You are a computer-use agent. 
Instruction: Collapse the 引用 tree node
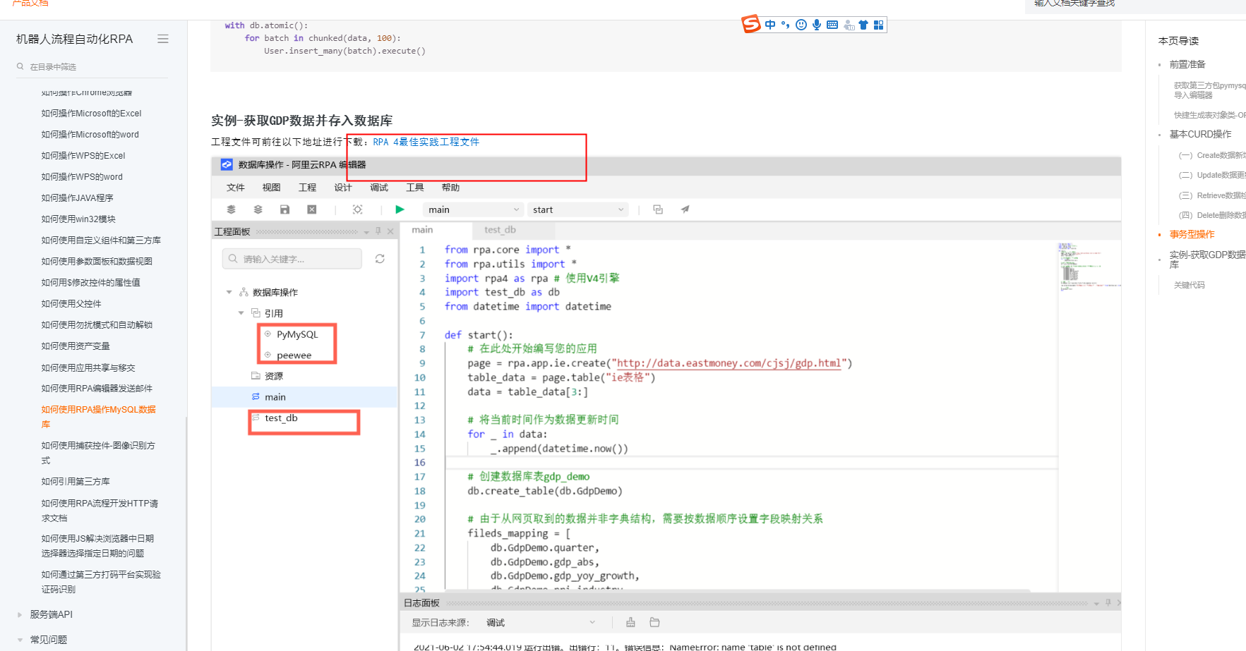(x=241, y=313)
